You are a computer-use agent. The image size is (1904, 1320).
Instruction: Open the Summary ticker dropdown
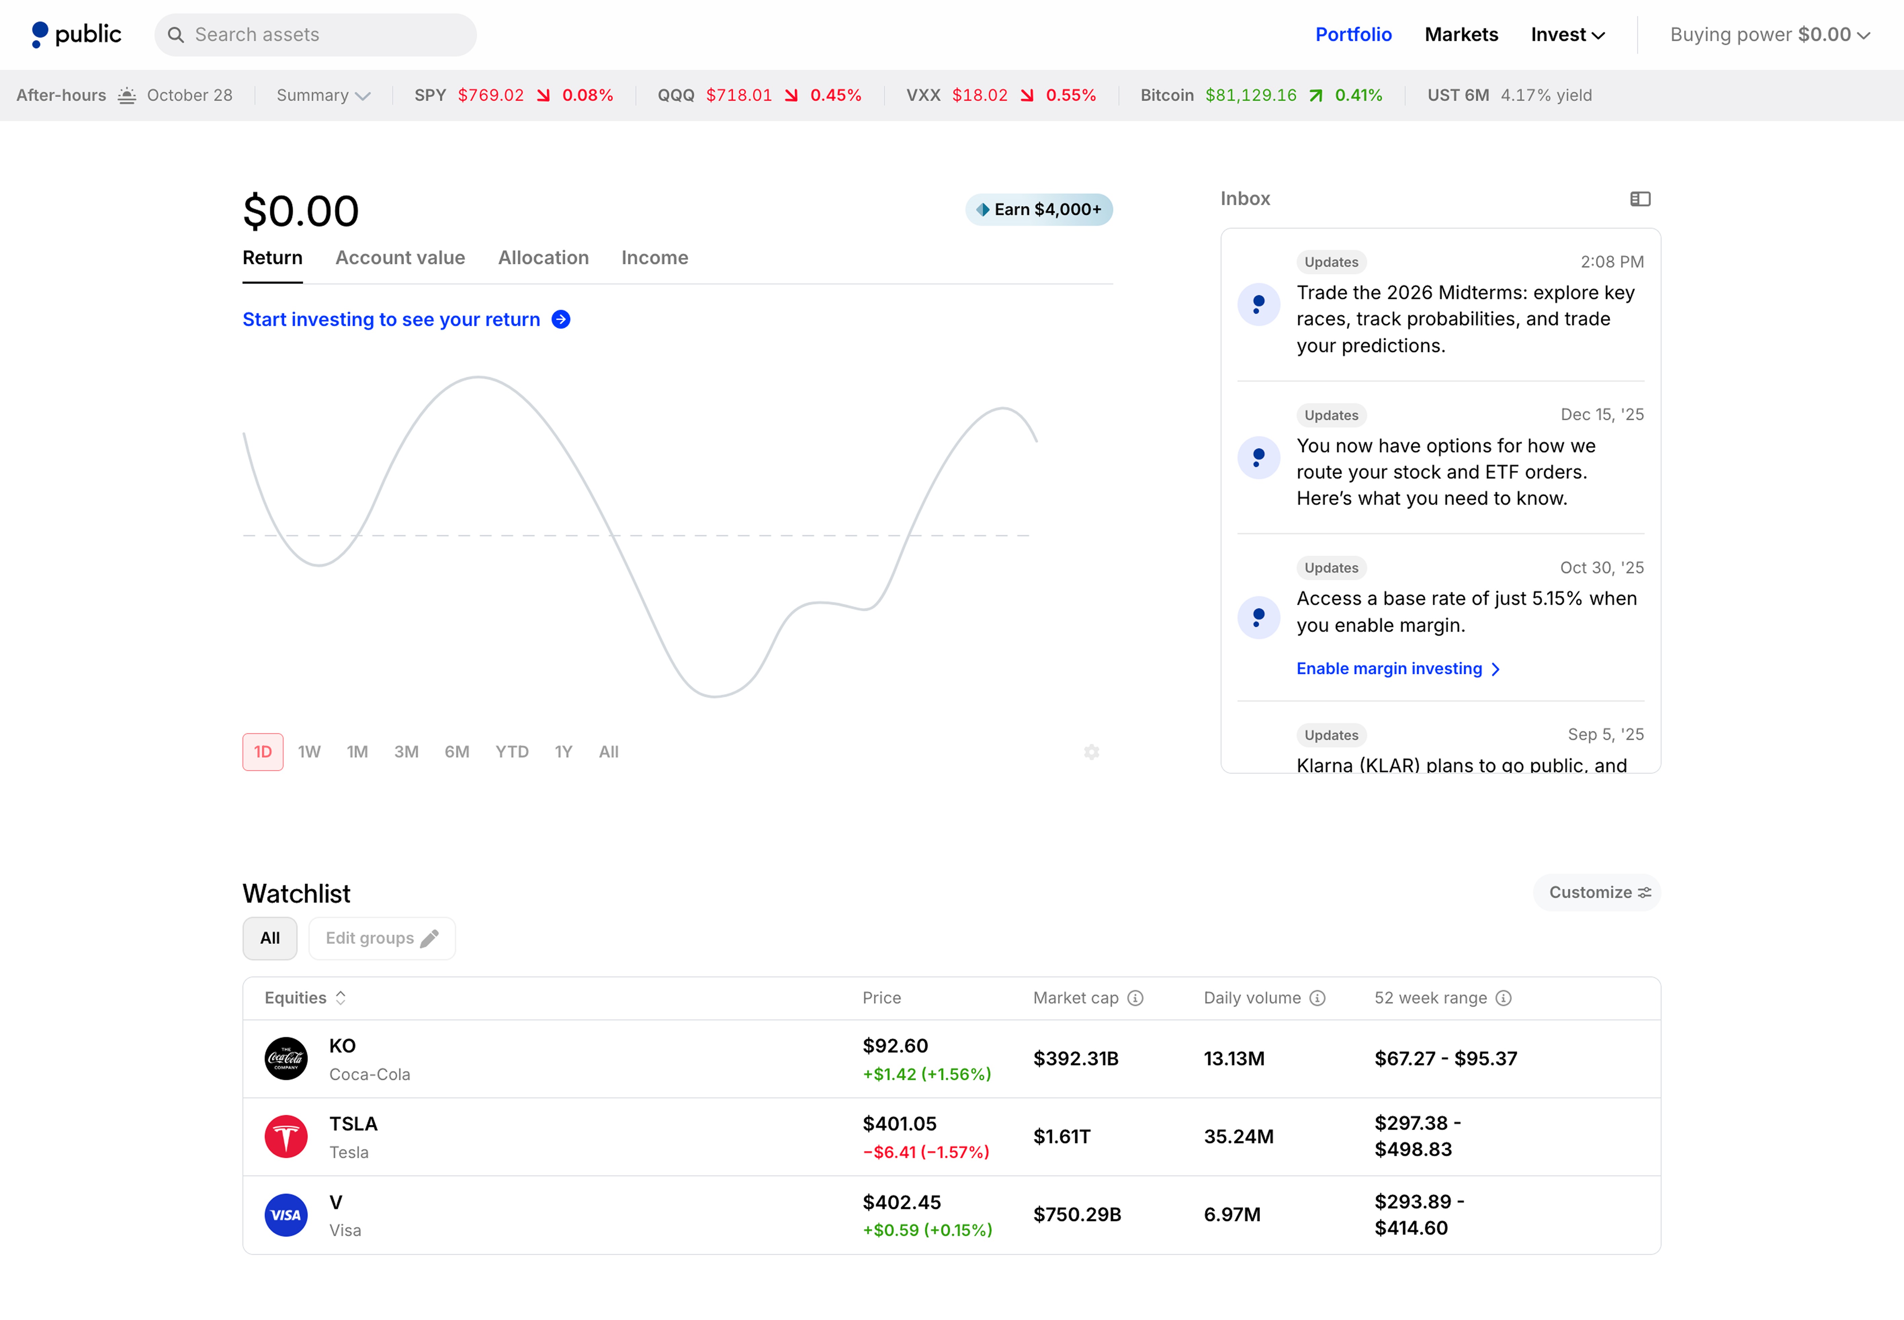[323, 95]
